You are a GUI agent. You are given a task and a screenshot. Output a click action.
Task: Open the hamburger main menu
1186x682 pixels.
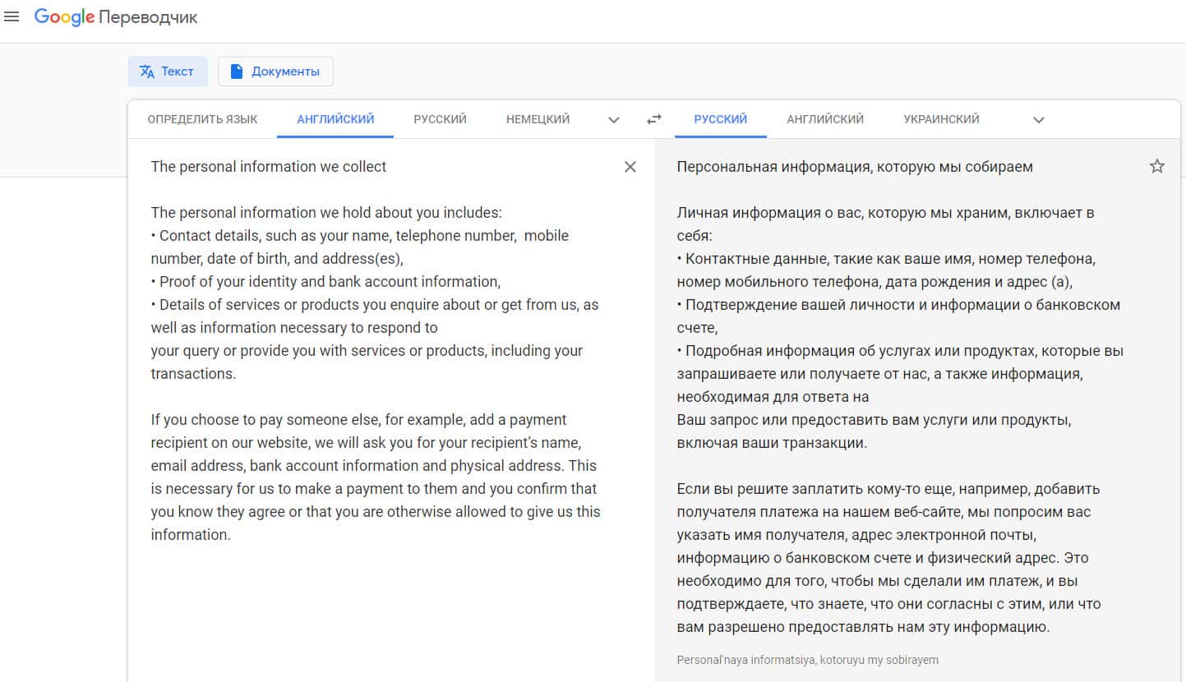point(12,17)
